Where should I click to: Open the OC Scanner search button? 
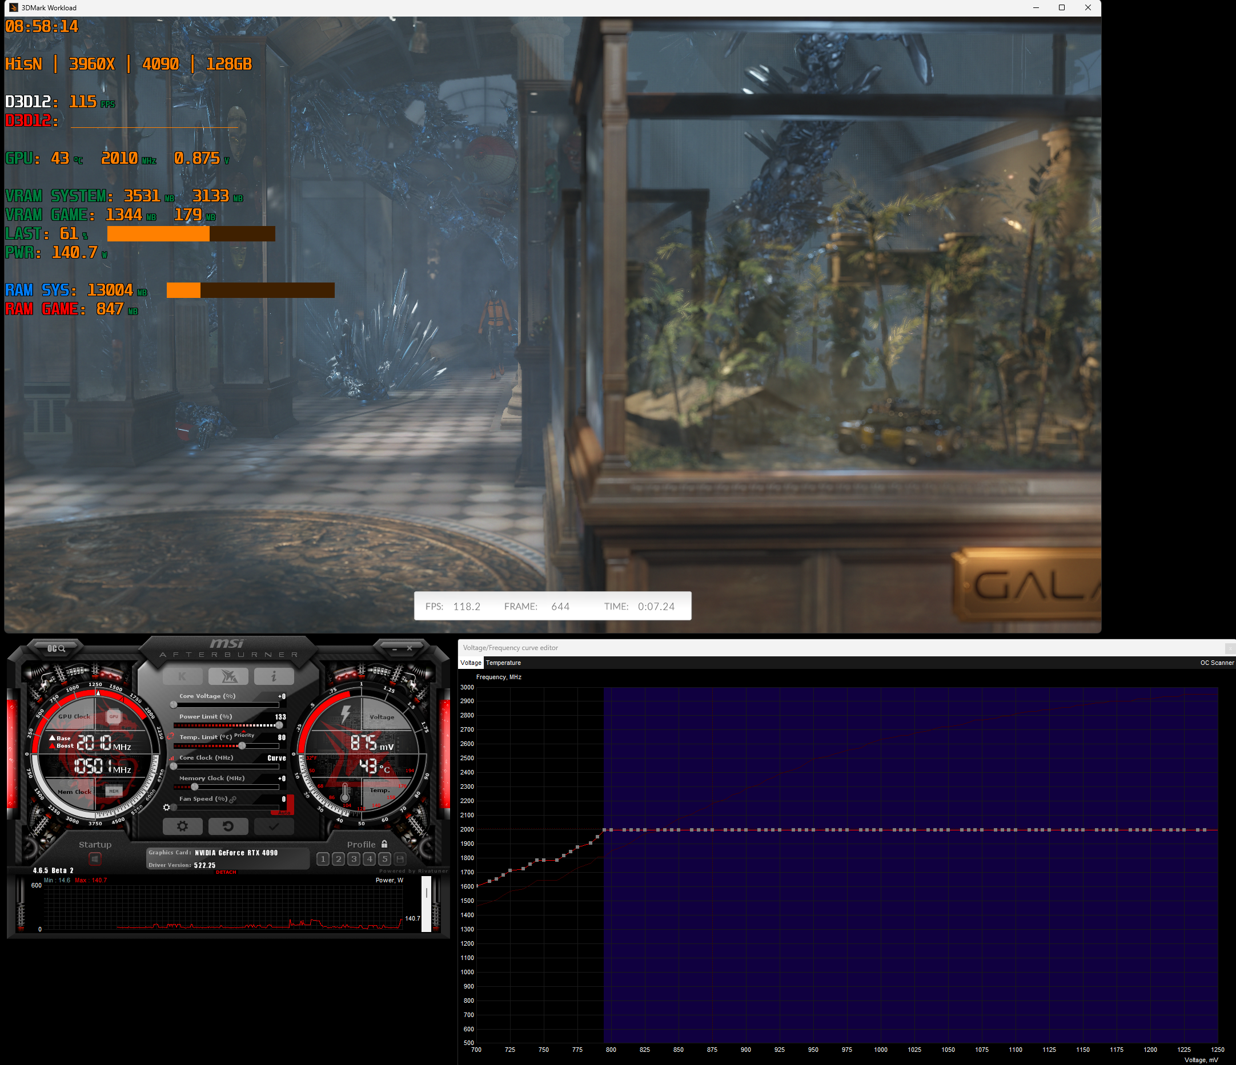coord(56,648)
